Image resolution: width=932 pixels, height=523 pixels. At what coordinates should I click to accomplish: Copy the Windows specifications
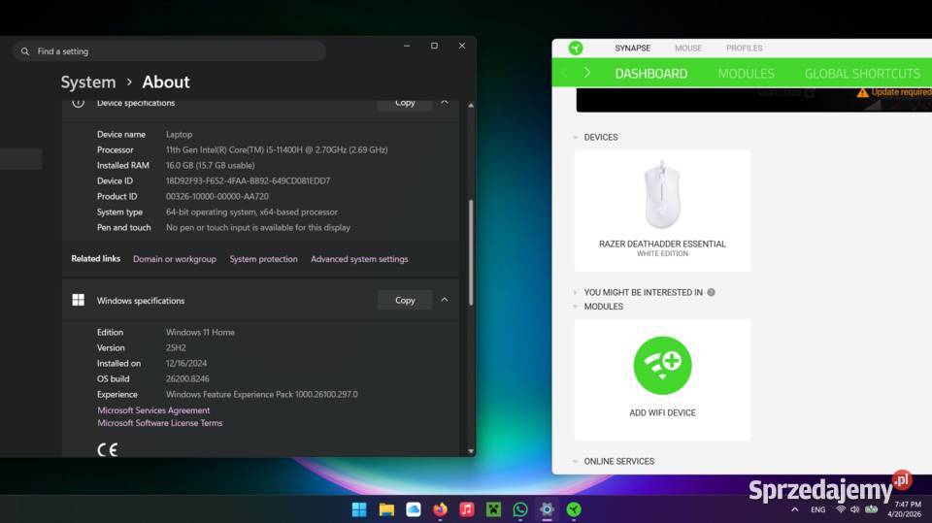[405, 300]
